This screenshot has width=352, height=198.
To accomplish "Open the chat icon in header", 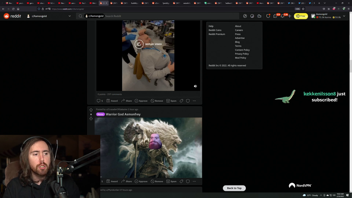I will (x=276, y=16).
